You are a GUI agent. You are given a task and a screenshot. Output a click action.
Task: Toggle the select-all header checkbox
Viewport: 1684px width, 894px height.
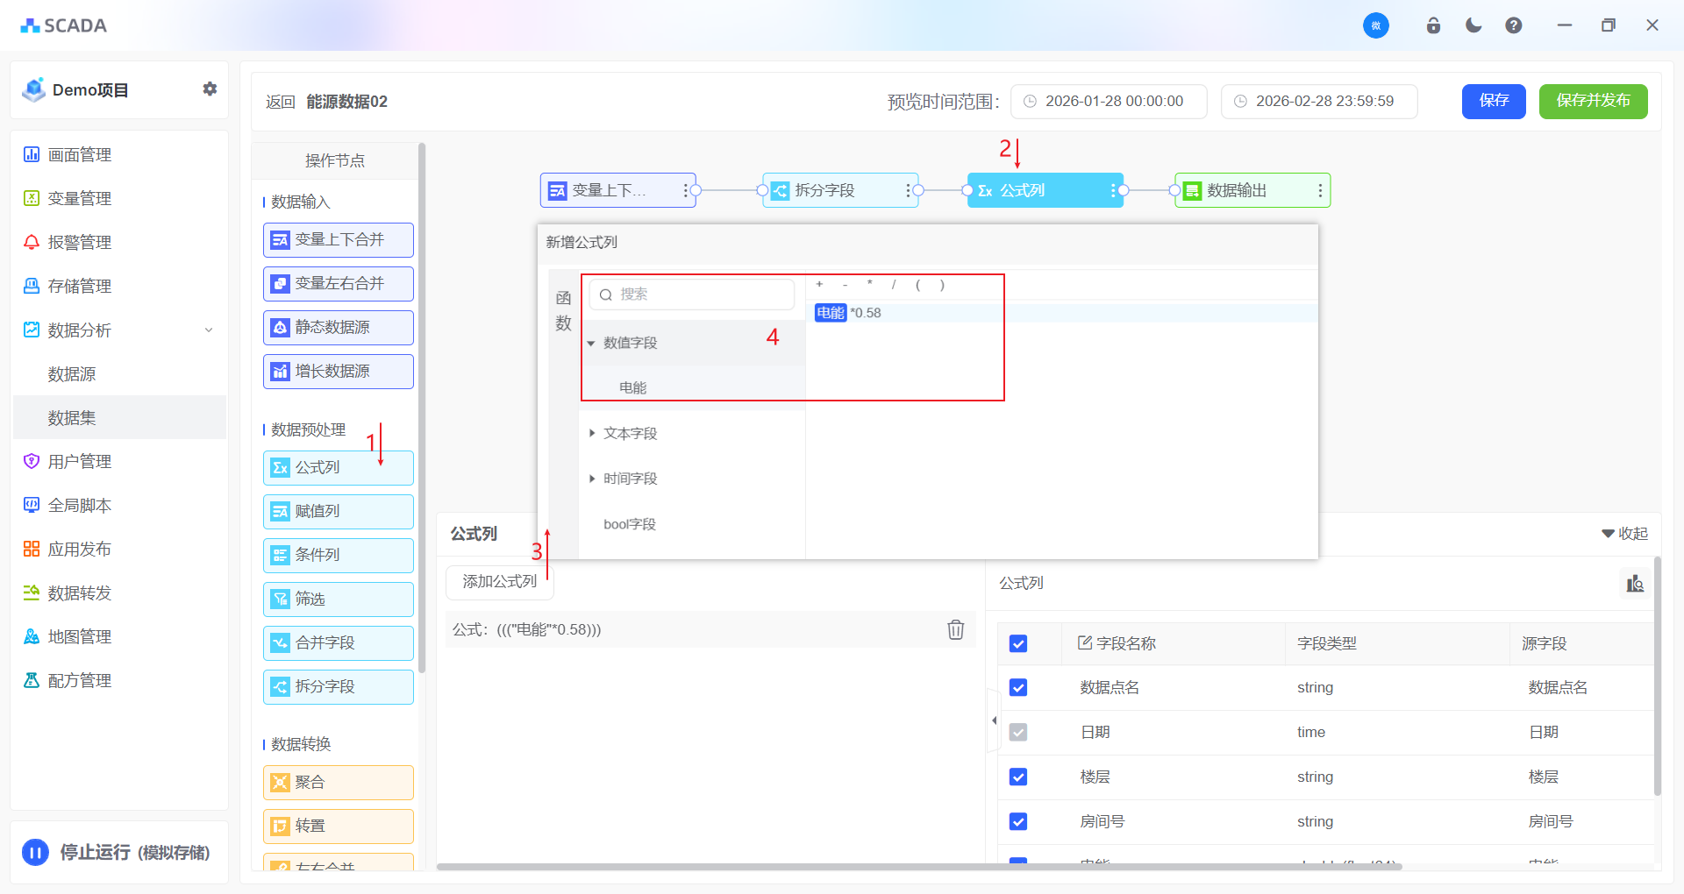click(1018, 643)
